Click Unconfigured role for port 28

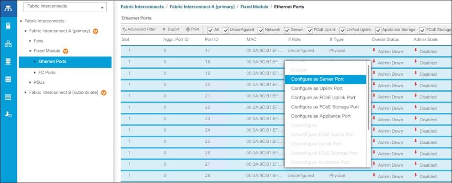click(x=301, y=176)
